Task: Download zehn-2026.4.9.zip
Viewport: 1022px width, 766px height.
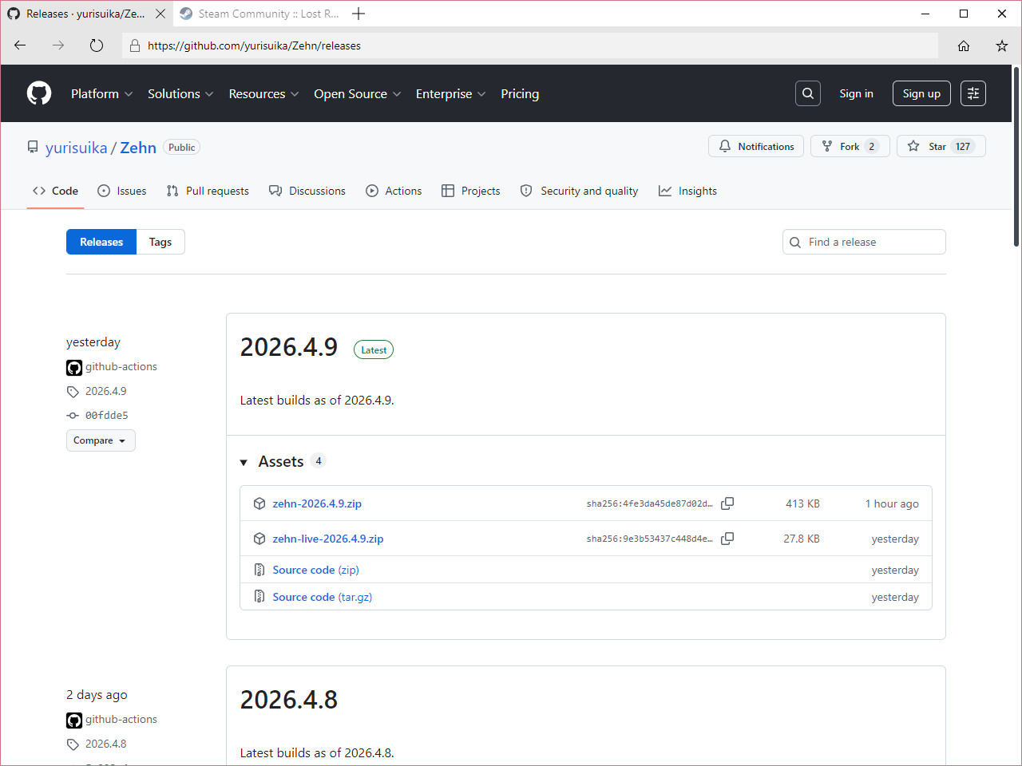Action: (x=317, y=503)
